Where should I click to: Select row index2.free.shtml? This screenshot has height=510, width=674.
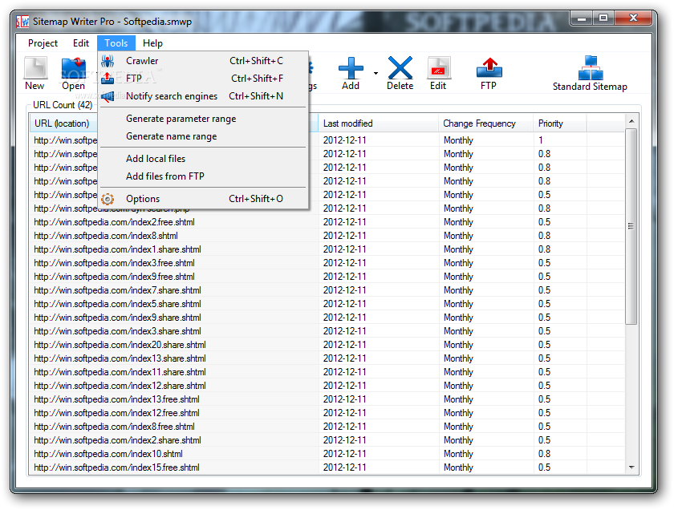point(327,222)
